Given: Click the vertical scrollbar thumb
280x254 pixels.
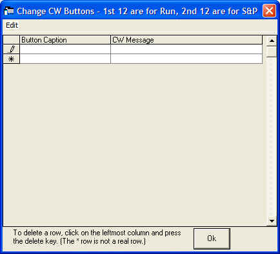Looking at the screenshot, I should (x=272, y=51).
